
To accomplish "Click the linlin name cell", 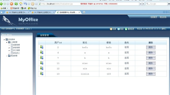I will [85, 74].
